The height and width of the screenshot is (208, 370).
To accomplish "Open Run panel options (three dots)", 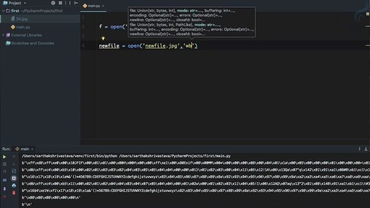I will tap(360, 148).
